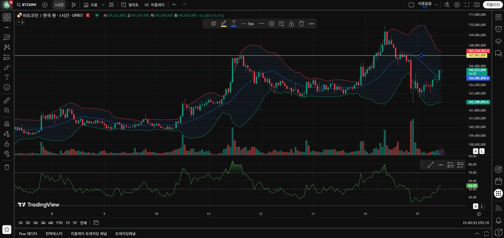Viewport: 504px width, 238px height.
Task: Open forecasting and measurement tools
Action: click(x=7, y=57)
